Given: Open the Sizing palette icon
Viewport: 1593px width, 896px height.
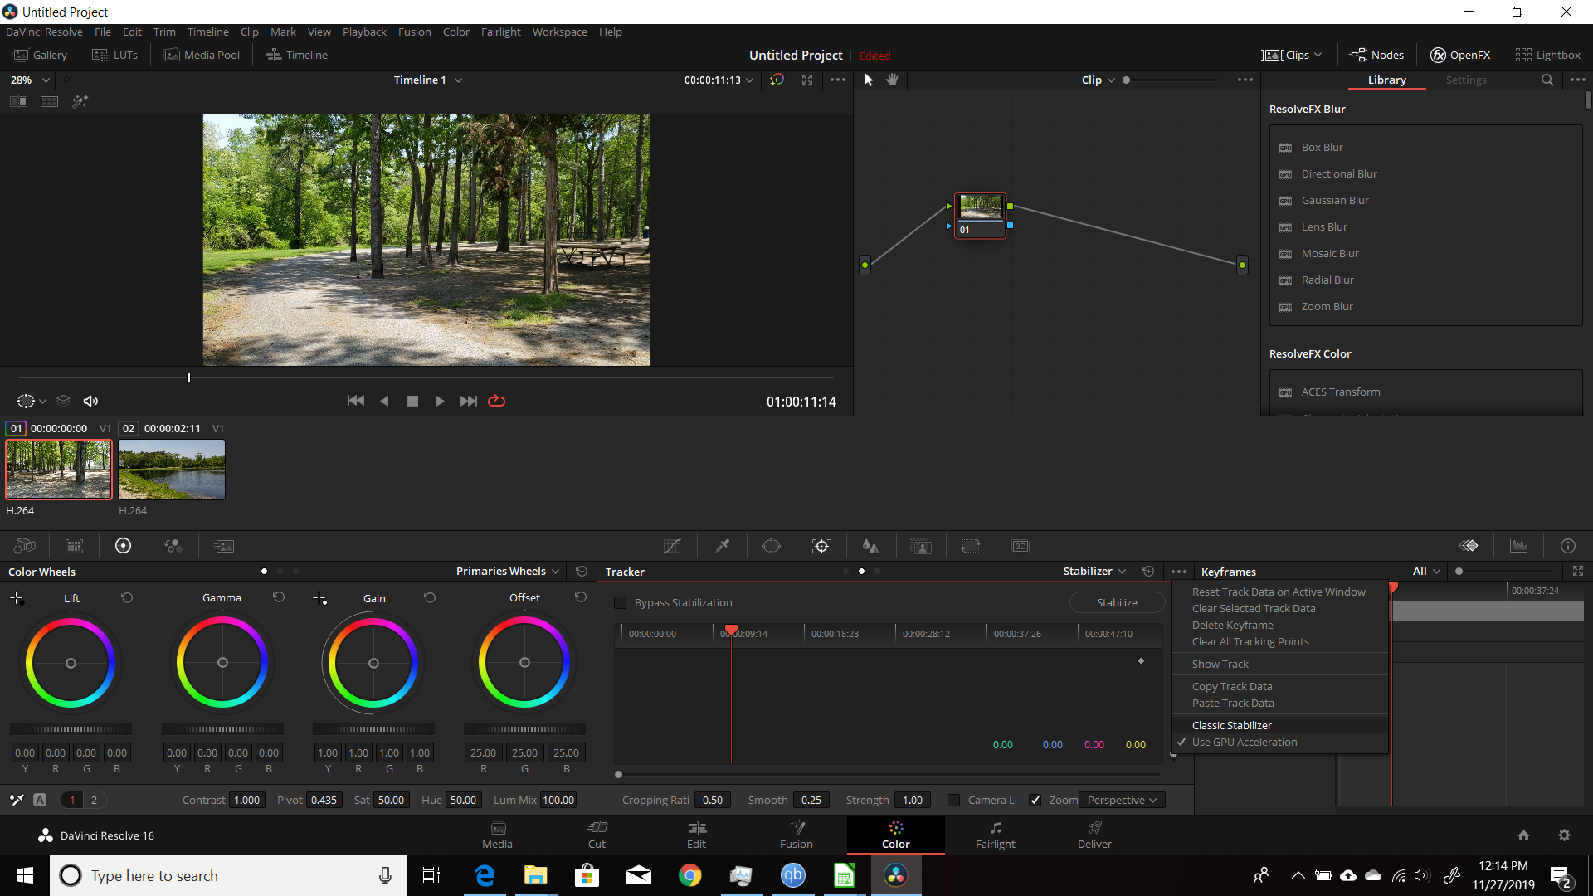Looking at the screenshot, I should point(971,546).
